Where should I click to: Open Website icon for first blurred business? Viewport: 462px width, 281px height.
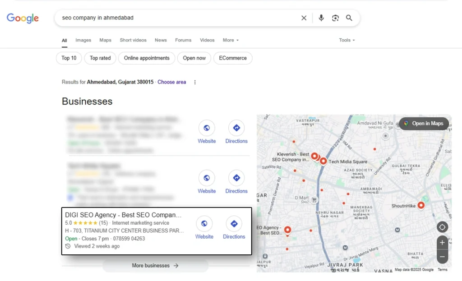207,128
